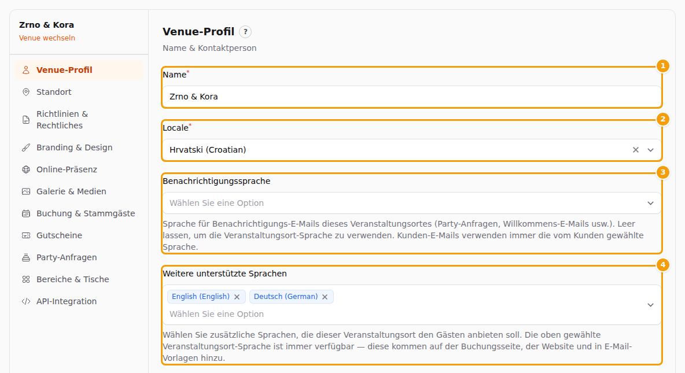685x373 pixels.
Task: Open the Party-Anfragen section
Action: pos(79,257)
